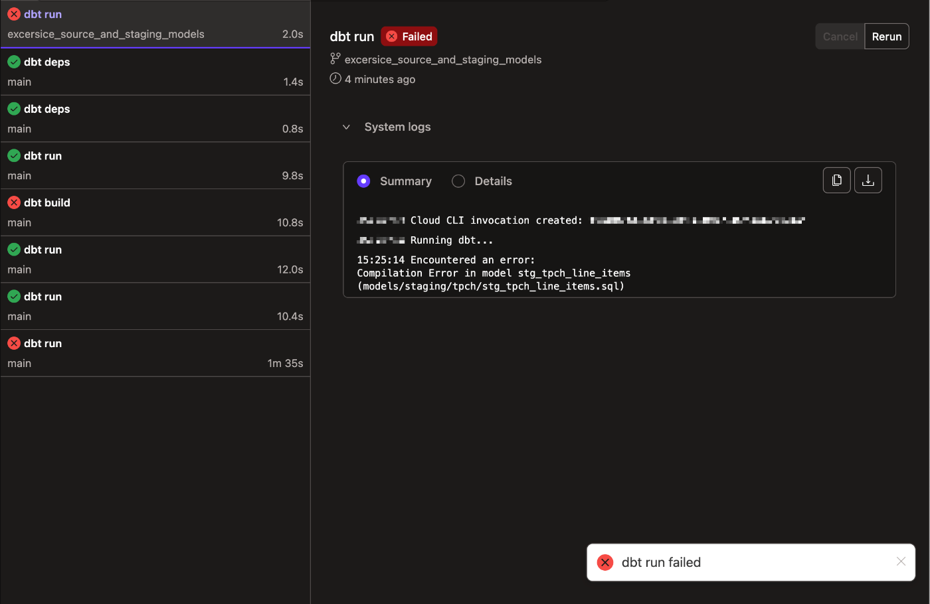Select the Details radio button
This screenshot has height=604, width=930.
458,181
